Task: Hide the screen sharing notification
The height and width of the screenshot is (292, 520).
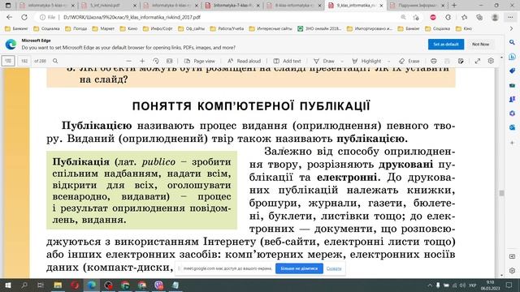Action: 334,268
